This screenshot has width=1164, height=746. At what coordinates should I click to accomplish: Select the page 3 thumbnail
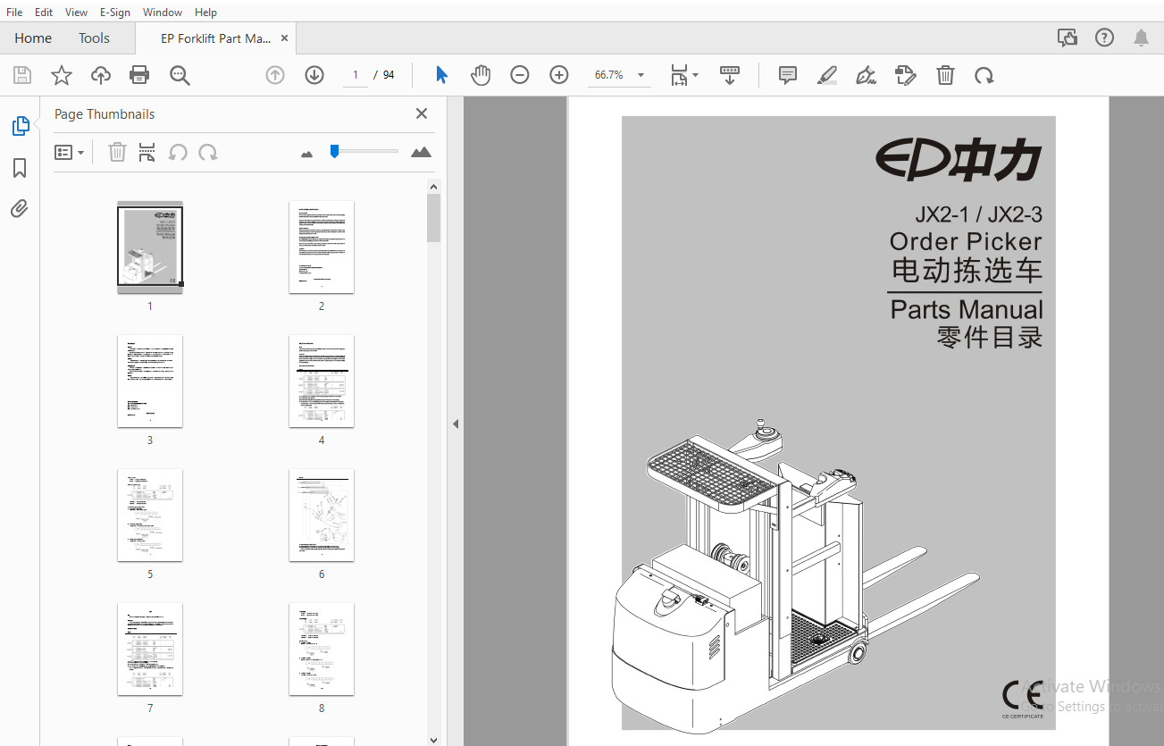pos(150,381)
